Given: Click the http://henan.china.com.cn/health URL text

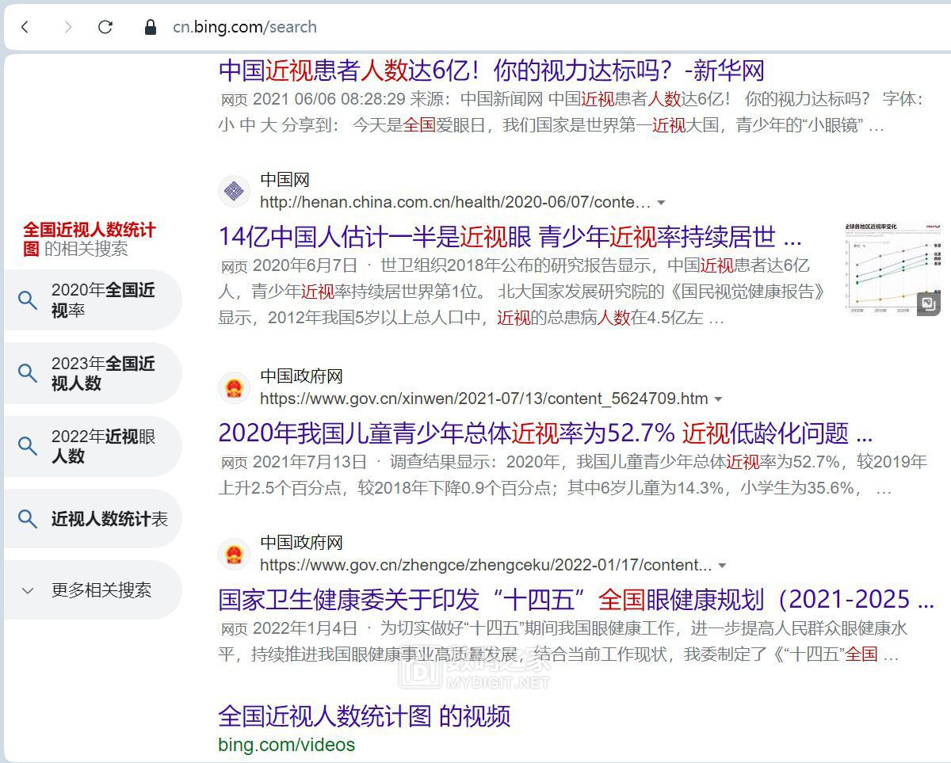Looking at the screenshot, I should pyautogui.click(x=455, y=202).
